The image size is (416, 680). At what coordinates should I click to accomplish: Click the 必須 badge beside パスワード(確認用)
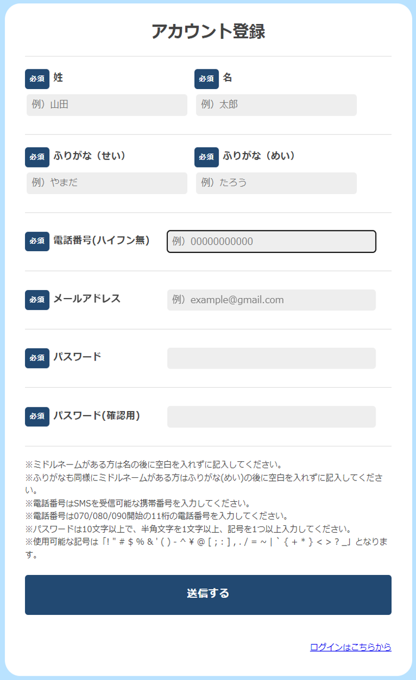[x=37, y=417]
